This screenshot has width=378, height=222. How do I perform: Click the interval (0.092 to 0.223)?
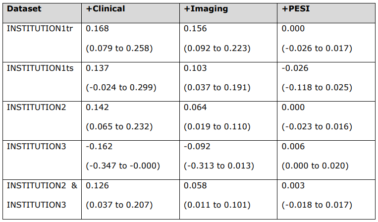(x=217, y=48)
